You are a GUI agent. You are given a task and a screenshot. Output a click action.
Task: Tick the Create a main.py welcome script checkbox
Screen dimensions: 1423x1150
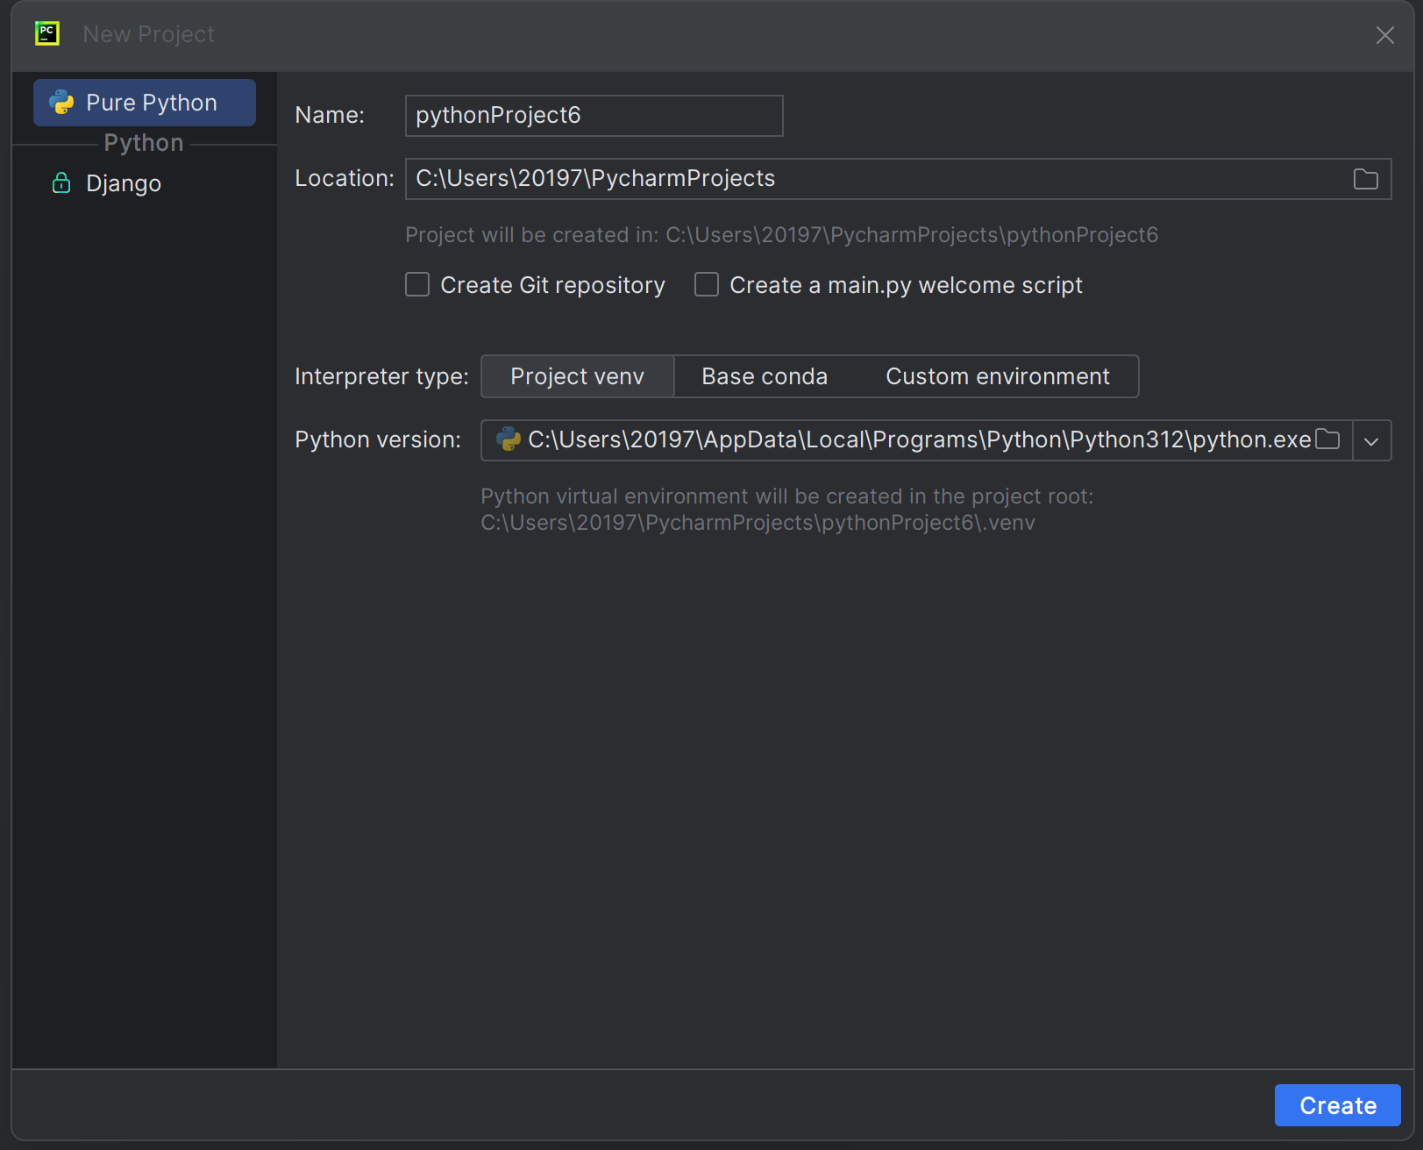[x=707, y=285]
